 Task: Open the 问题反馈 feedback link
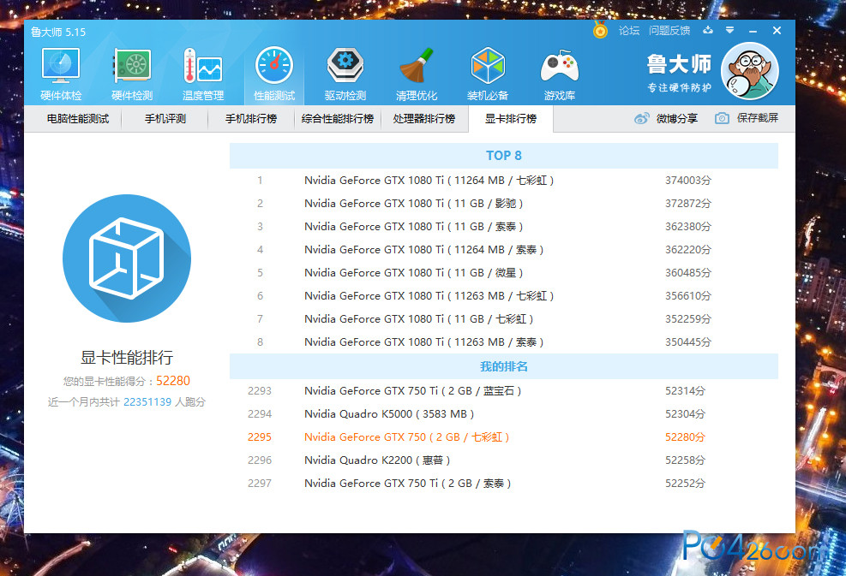pos(669,31)
